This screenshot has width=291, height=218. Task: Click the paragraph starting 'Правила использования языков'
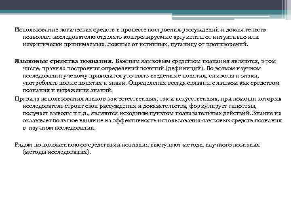[148, 113]
